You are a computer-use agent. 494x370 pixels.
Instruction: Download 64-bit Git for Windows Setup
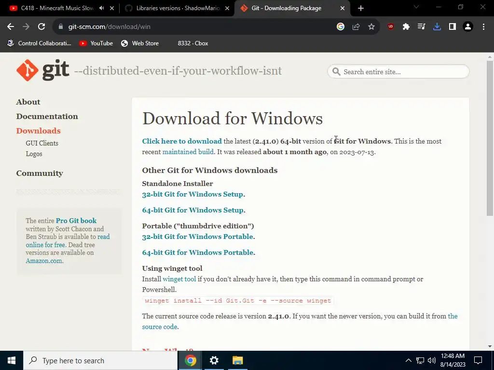pos(193,210)
